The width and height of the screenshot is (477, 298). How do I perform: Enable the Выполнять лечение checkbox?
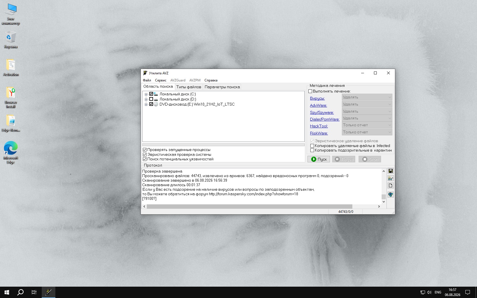pyautogui.click(x=310, y=91)
